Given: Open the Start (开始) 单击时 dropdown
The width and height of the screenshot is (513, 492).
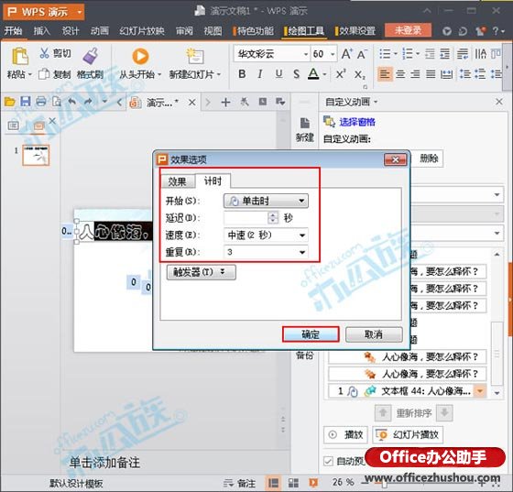Looking at the screenshot, I should [x=266, y=201].
